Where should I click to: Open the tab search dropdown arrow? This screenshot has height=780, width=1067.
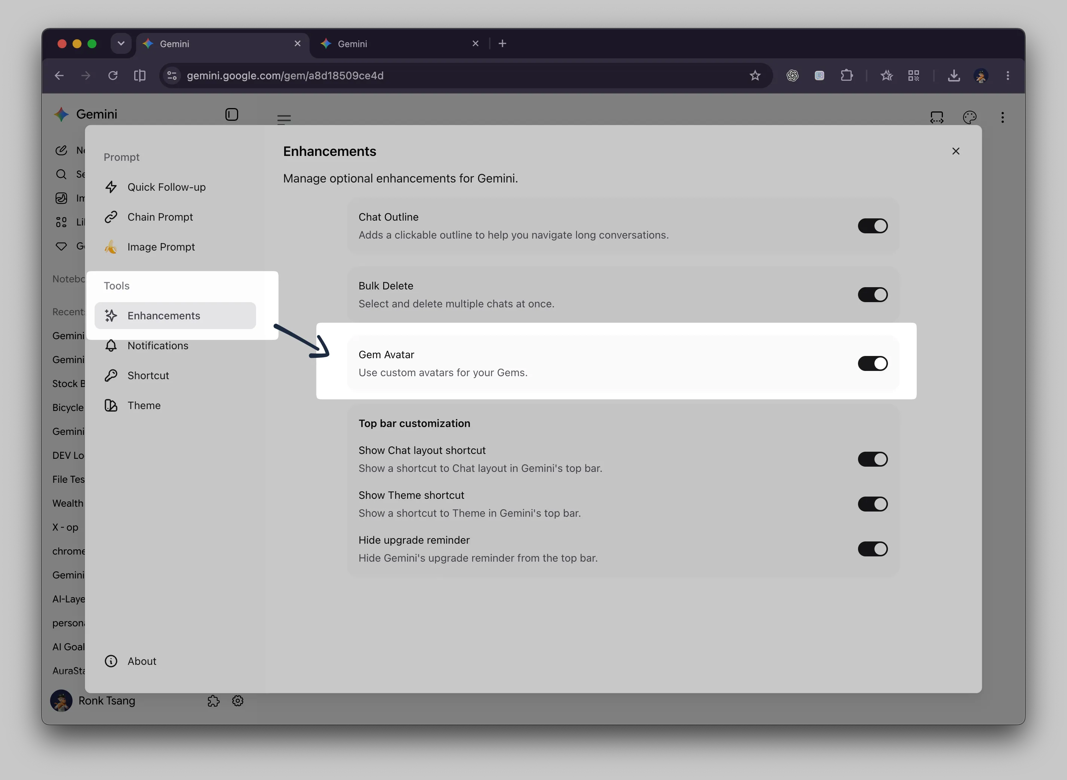121,43
